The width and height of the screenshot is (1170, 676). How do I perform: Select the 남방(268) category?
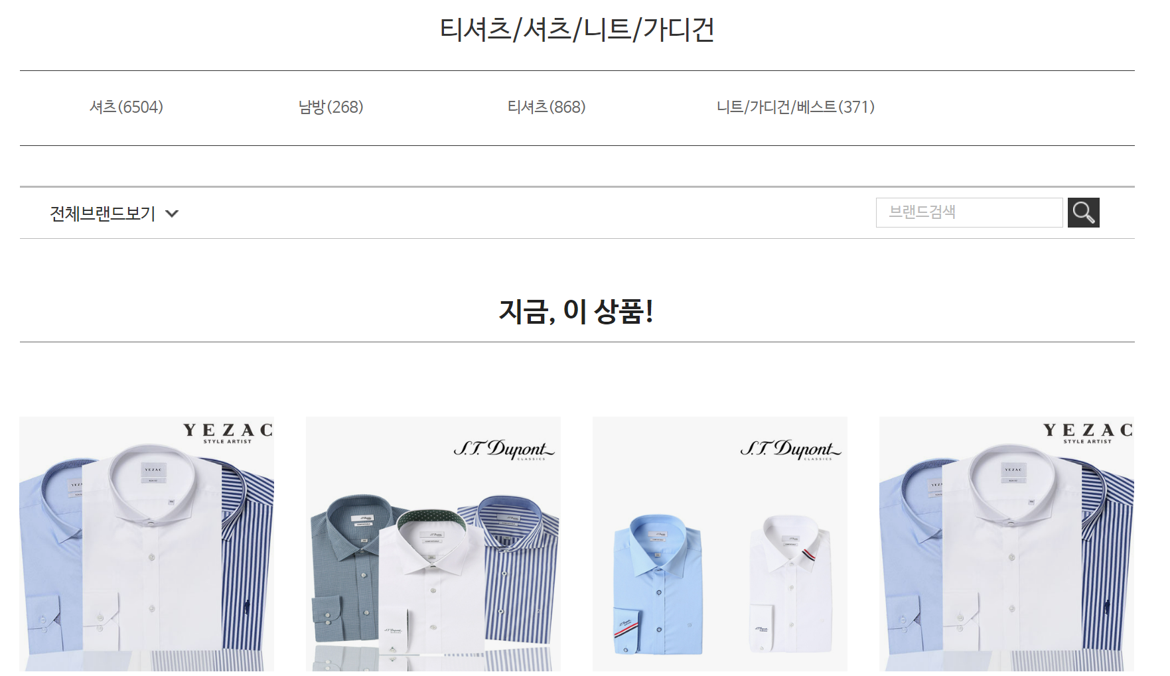click(330, 107)
